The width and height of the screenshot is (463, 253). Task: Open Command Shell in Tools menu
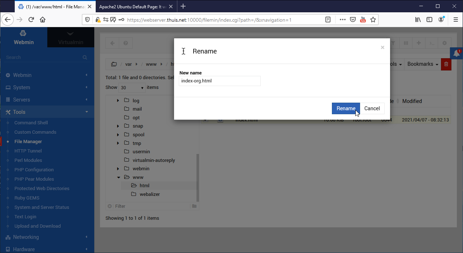31,123
